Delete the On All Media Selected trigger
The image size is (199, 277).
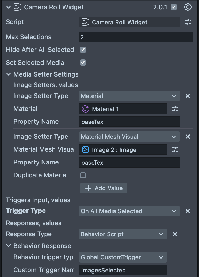(x=188, y=211)
